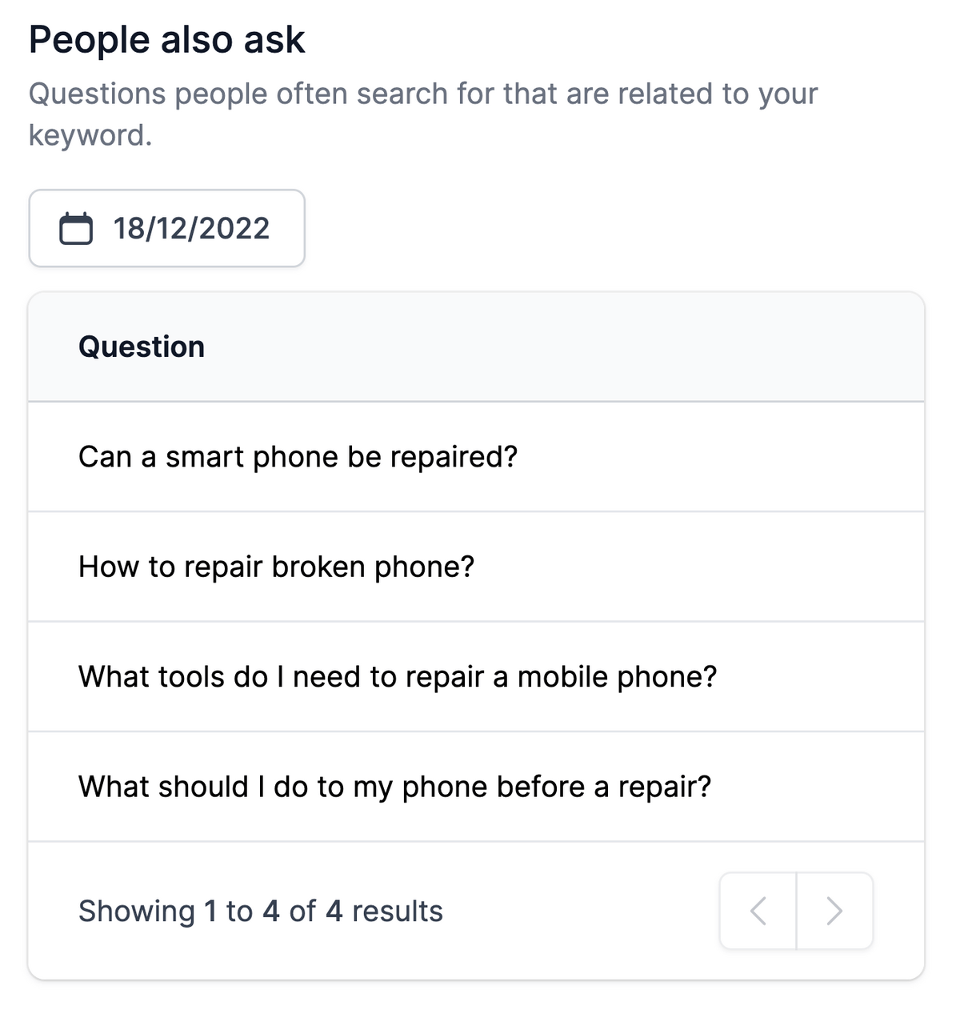The height and width of the screenshot is (1014, 960).
Task: Select "Can a smart phone be repaired?" row
Action: (x=476, y=457)
